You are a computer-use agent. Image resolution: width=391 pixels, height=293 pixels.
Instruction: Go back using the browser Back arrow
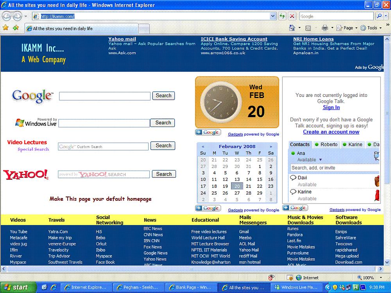pyautogui.click(x=7, y=16)
